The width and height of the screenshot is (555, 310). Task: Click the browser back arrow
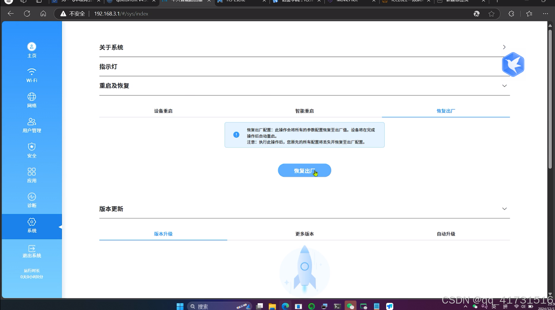pos(11,14)
